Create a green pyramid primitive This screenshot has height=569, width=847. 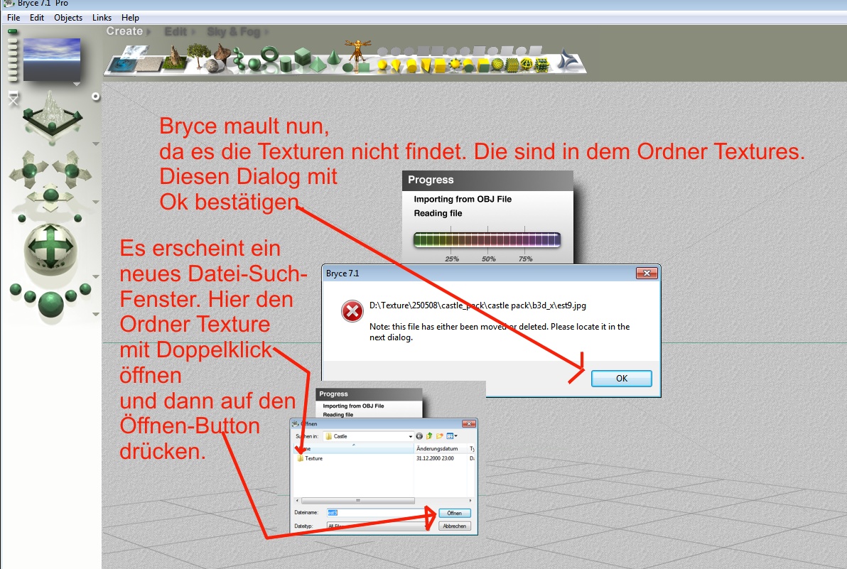click(x=319, y=65)
